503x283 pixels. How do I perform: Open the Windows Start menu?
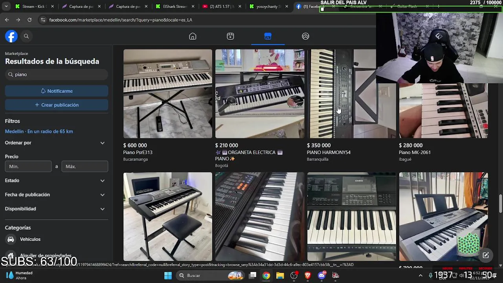pos(168,276)
